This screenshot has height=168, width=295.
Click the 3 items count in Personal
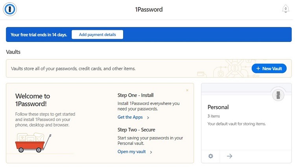214,116
